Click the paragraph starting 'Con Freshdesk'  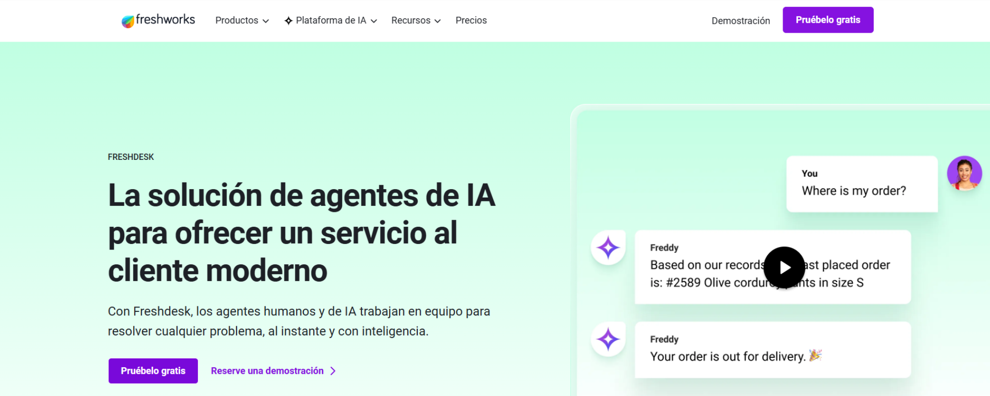(299, 321)
